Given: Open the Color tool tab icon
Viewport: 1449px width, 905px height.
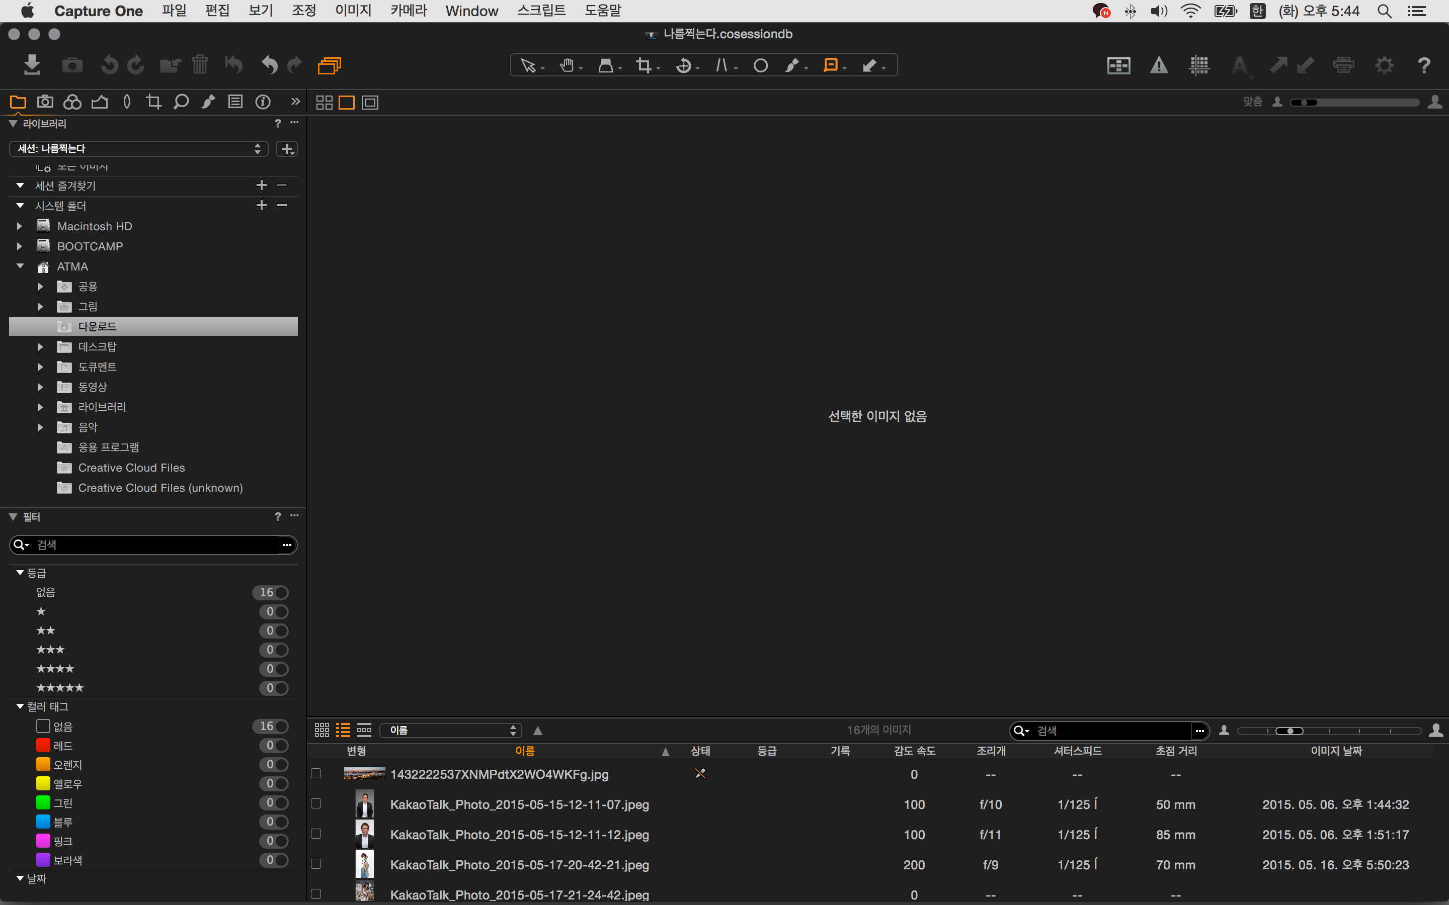Looking at the screenshot, I should click(x=72, y=102).
